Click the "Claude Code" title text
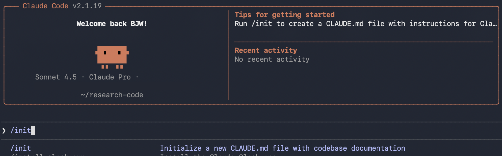Screen dimensions: 502x156 pos(45,6)
